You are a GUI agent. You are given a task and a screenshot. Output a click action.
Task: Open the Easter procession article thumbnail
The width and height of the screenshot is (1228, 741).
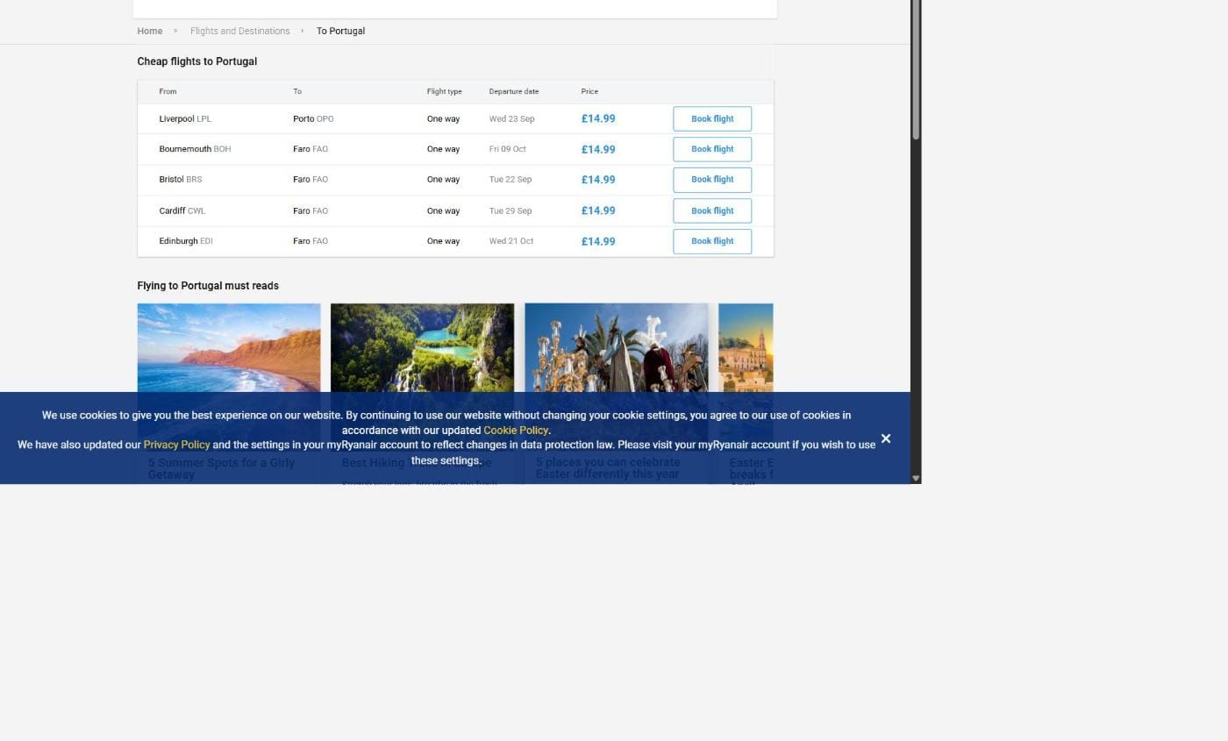click(616, 348)
